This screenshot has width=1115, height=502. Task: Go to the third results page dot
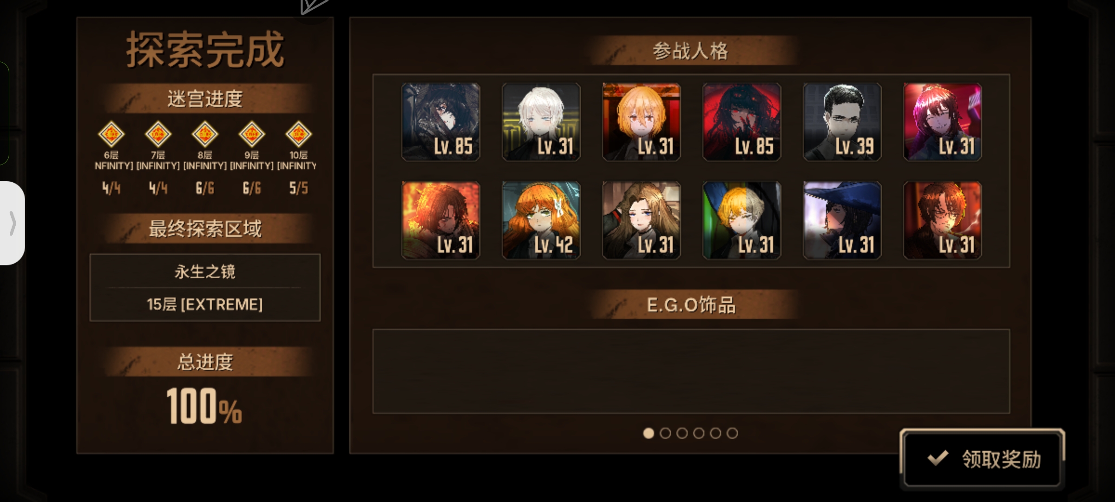pyautogui.click(x=682, y=433)
